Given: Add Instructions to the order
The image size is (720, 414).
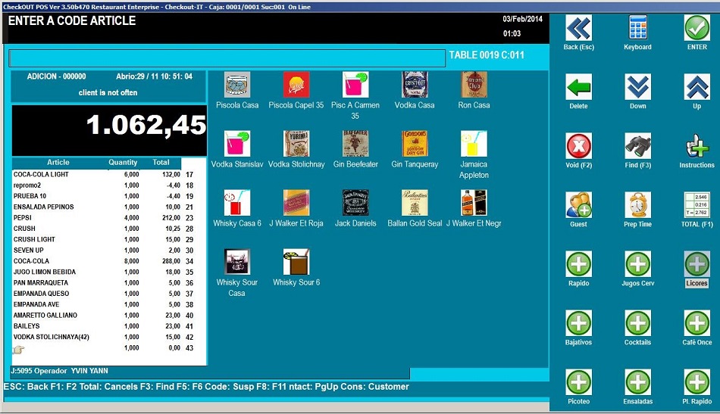Looking at the screenshot, I should [x=697, y=146].
